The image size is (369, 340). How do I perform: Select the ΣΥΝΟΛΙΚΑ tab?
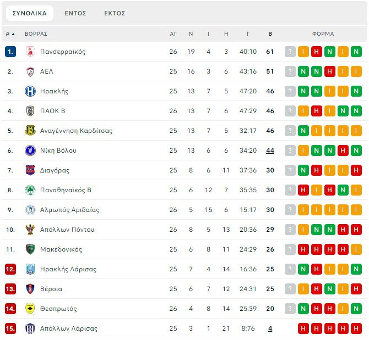(30, 13)
